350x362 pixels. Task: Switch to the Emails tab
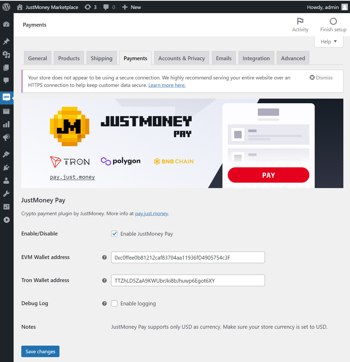click(x=224, y=58)
